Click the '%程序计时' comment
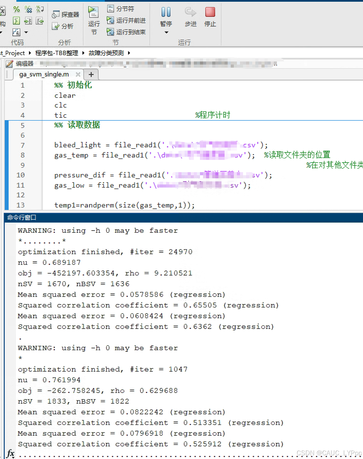The height and width of the screenshot is (459, 363). pyautogui.click(x=213, y=115)
